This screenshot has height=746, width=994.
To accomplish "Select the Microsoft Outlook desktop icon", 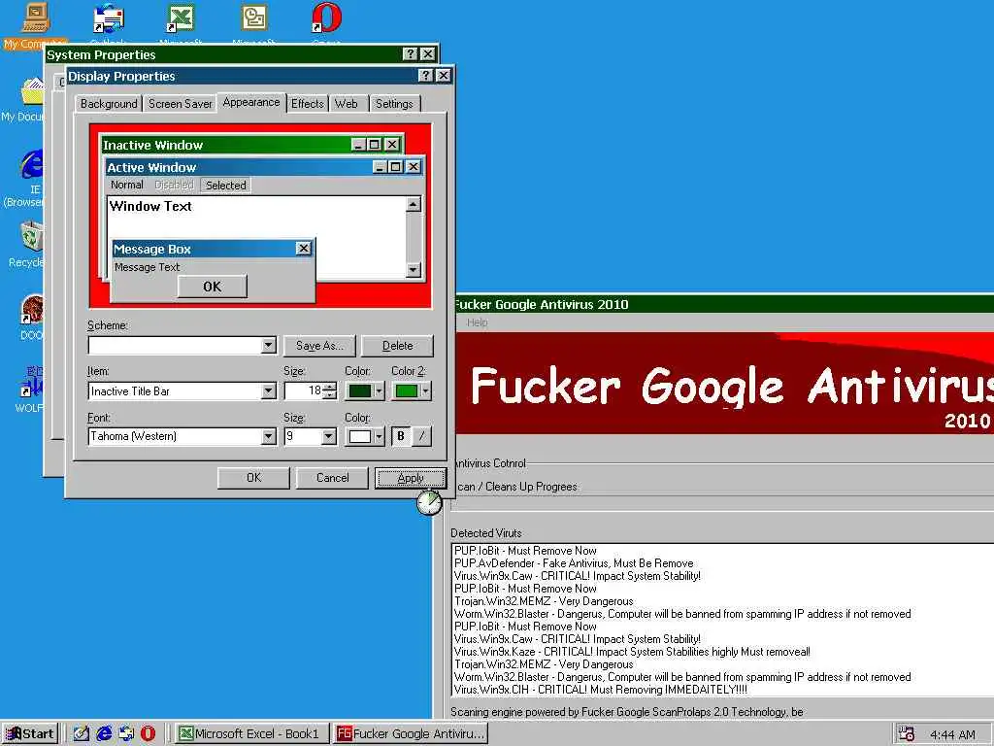I will 253,22.
